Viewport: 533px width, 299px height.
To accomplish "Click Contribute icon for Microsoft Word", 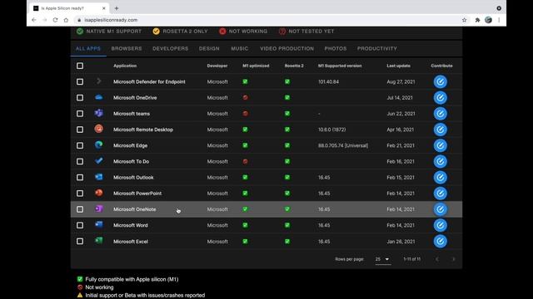I will [440, 225].
